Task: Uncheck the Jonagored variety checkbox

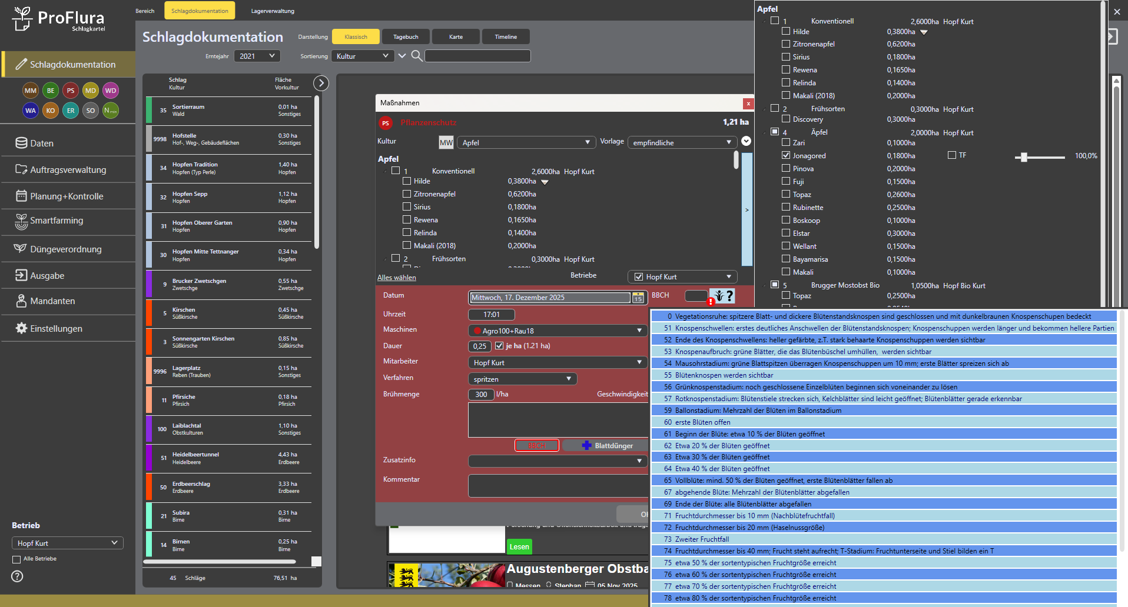Action: click(785, 156)
